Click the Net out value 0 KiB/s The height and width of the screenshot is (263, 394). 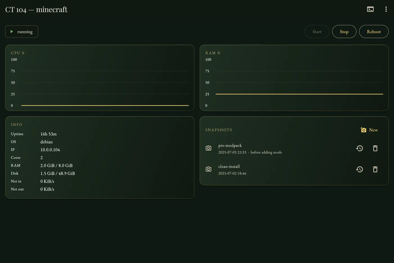click(x=47, y=189)
